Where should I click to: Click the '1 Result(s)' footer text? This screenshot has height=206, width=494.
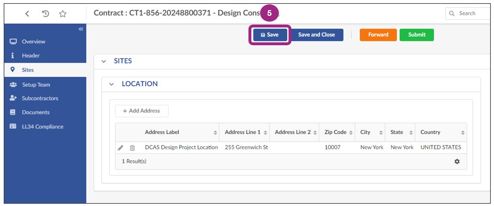pyautogui.click(x=134, y=161)
